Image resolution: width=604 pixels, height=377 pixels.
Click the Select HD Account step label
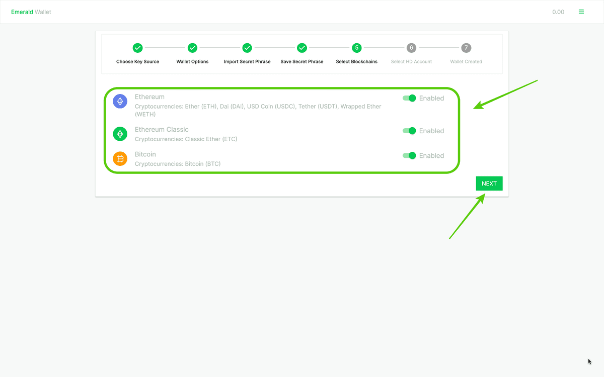411,61
